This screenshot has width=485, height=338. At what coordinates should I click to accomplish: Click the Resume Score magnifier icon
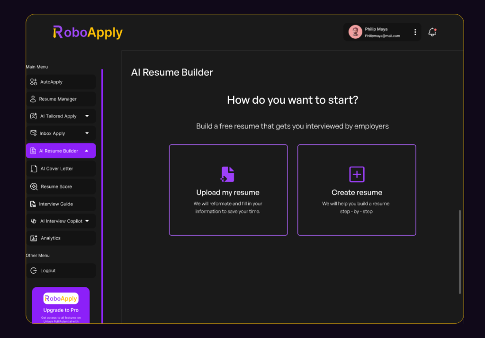tap(34, 187)
